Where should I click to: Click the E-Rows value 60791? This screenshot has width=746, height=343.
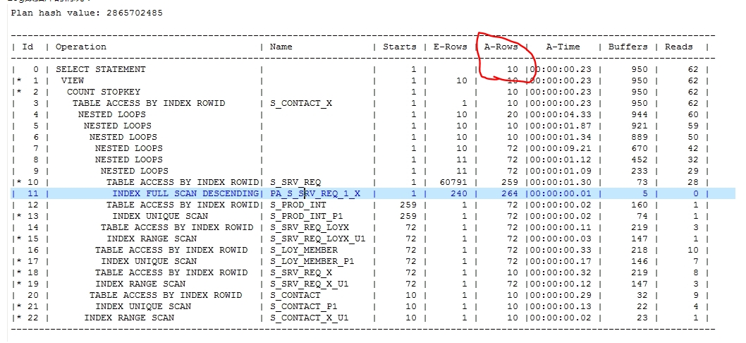pos(453,183)
